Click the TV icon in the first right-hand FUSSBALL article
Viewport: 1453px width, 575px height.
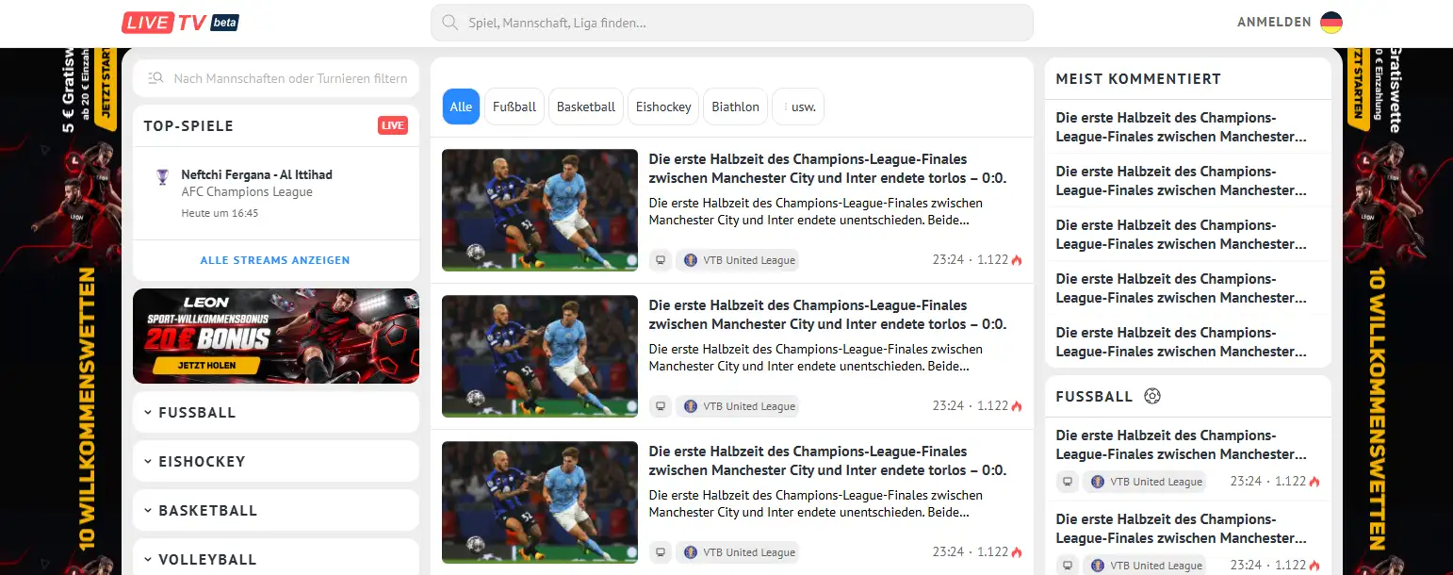(x=1068, y=482)
